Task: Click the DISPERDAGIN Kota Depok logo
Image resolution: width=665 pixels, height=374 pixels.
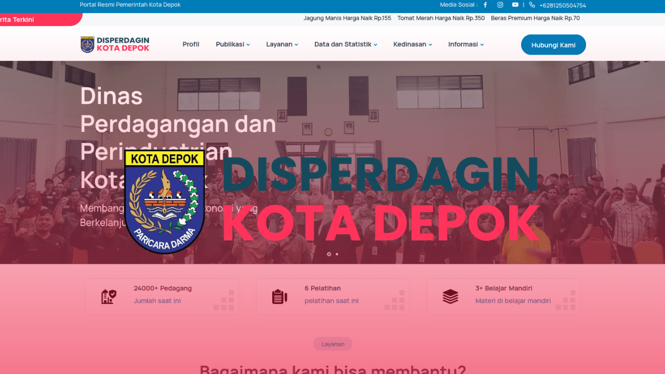Action: [114, 44]
